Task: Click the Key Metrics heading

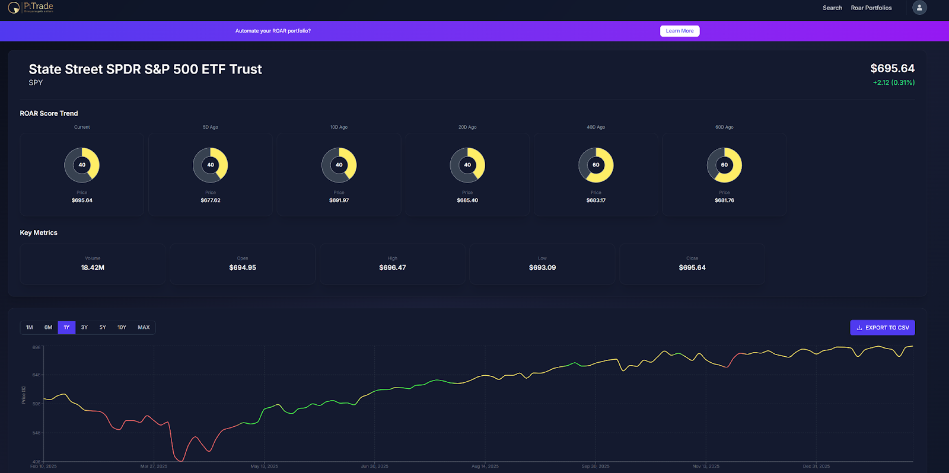Action: 39,233
